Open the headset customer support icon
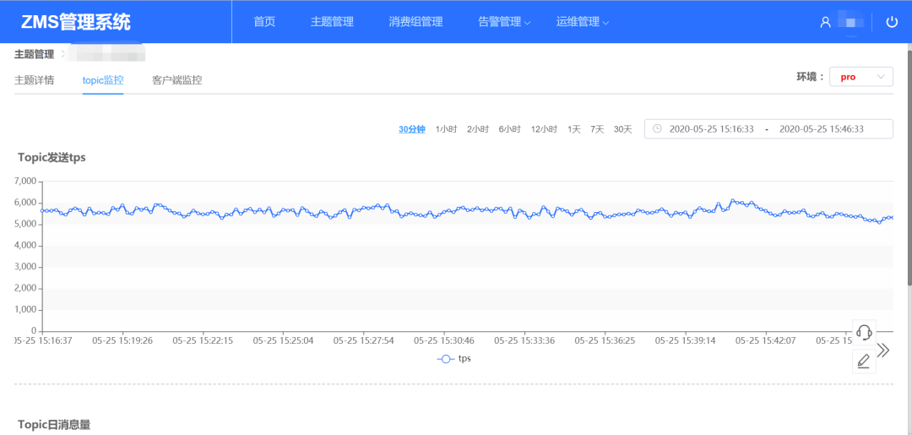Screen dimensions: 912x435 [x=864, y=332]
